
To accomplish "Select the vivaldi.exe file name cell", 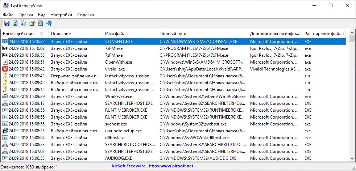I will click(x=115, y=69).
